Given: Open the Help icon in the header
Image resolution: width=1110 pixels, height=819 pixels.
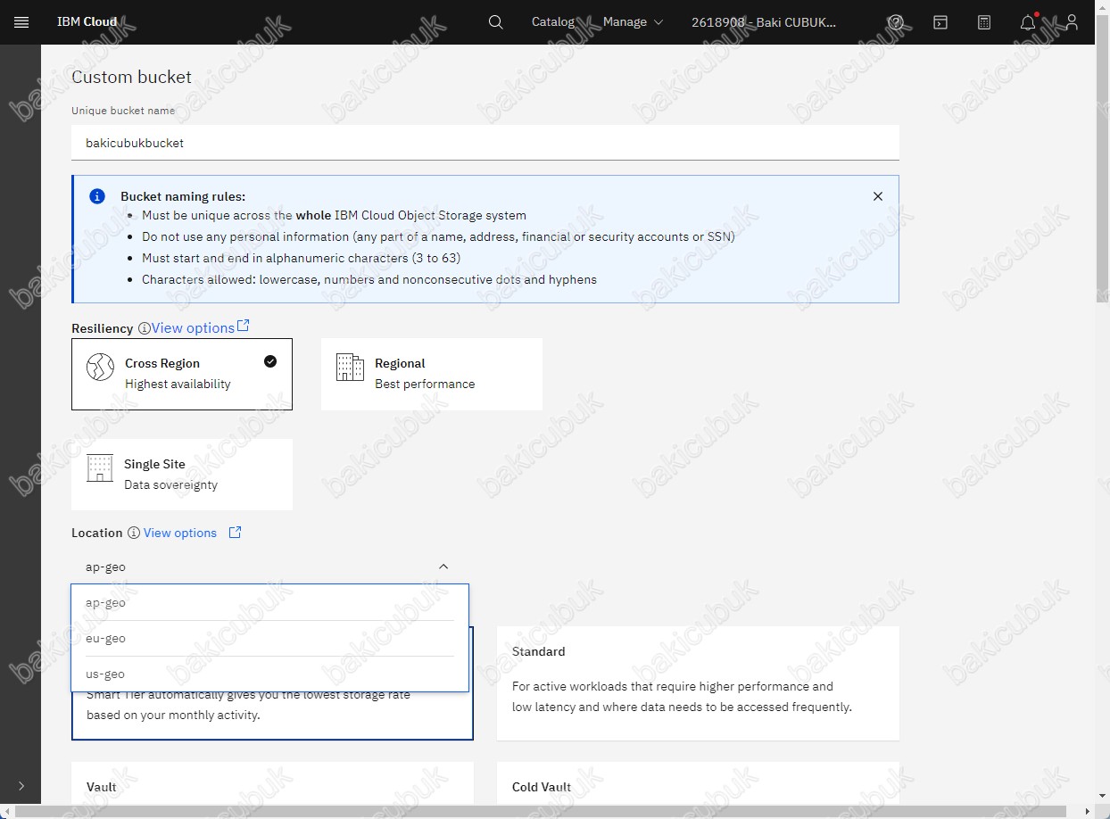Looking at the screenshot, I should click(897, 22).
